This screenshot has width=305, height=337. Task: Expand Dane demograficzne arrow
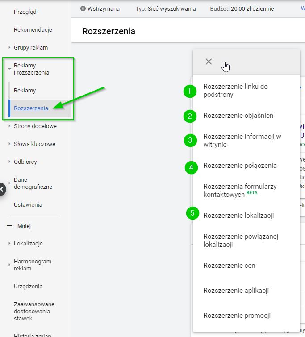click(x=9, y=183)
